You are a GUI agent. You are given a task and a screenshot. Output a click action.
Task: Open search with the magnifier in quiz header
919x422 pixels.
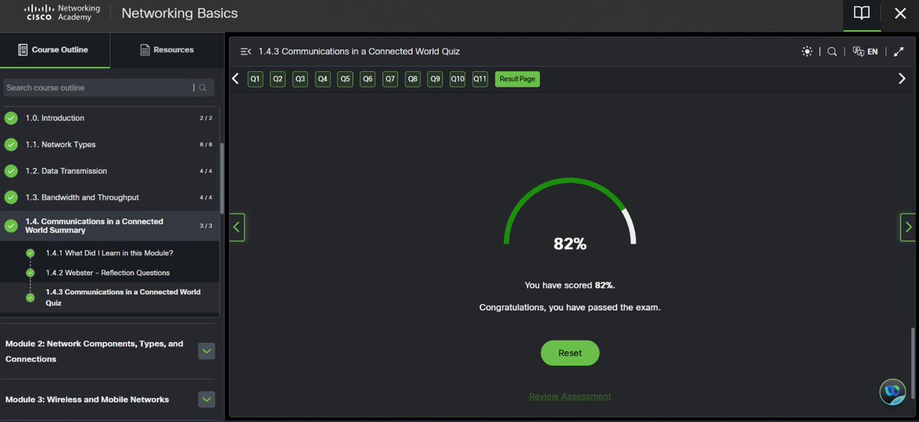click(x=832, y=51)
